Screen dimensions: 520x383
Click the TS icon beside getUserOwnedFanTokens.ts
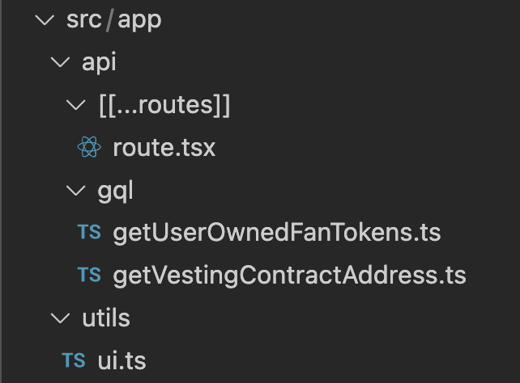pyautogui.click(x=89, y=232)
